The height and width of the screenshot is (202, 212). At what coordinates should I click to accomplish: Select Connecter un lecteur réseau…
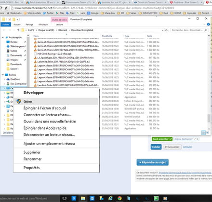coord(56,115)
